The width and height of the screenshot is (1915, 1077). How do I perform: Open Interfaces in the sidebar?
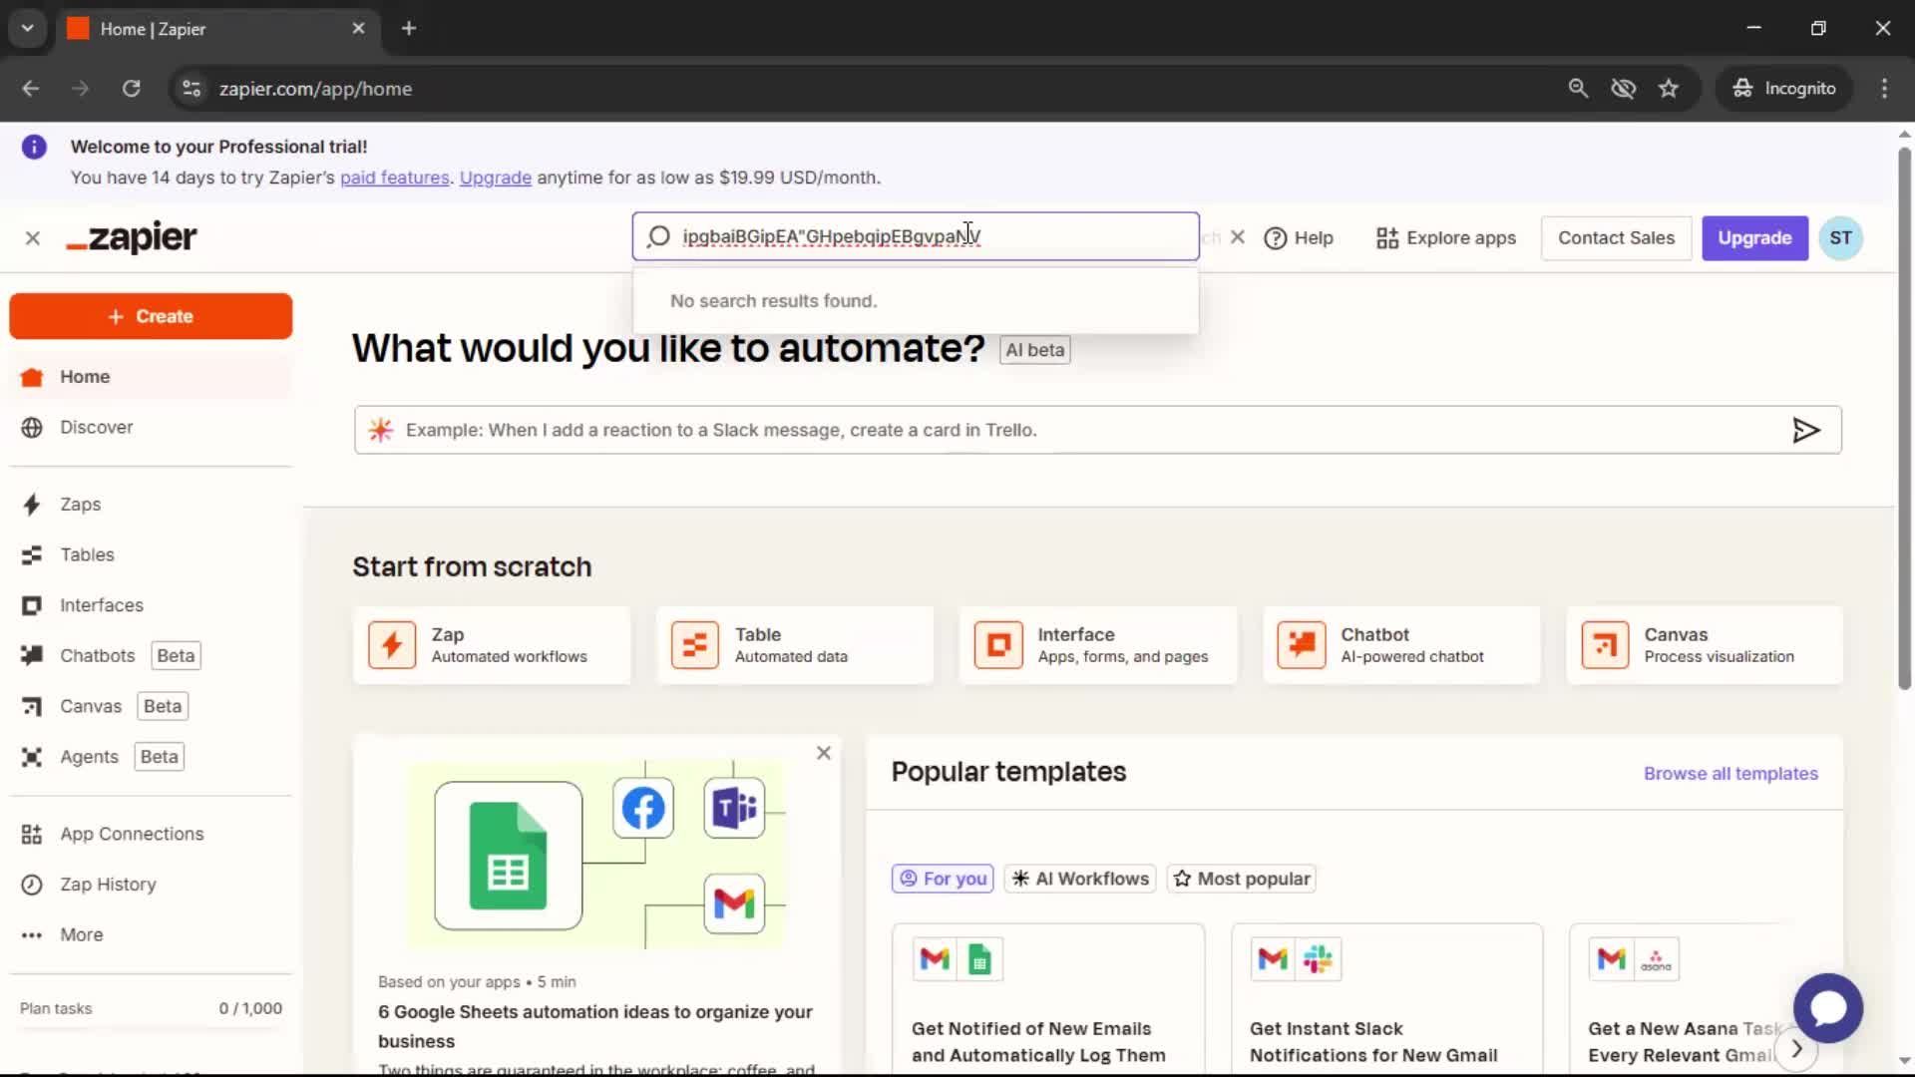click(151, 605)
